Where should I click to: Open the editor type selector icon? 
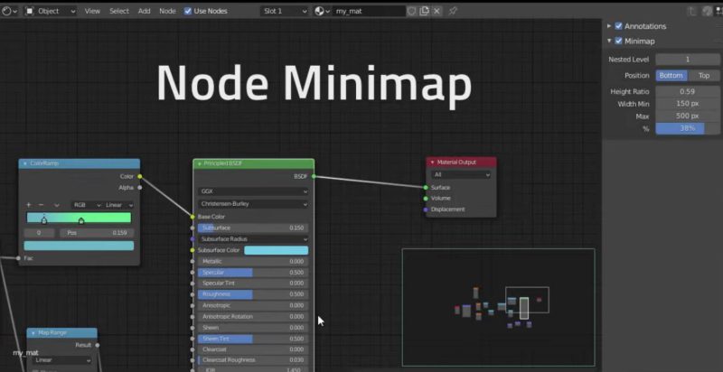(10, 11)
